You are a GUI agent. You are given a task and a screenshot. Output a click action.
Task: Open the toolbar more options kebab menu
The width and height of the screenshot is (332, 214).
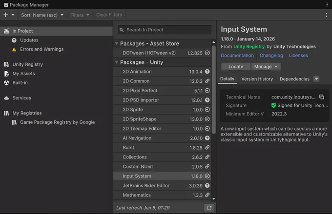(x=327, y=15)
